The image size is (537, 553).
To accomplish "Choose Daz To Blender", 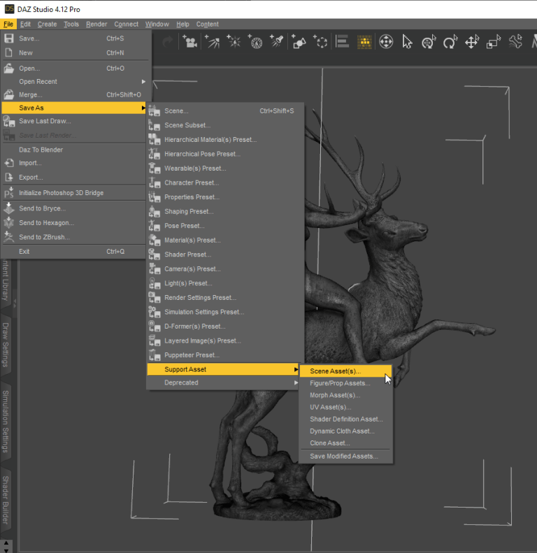I will pos(73,150).
